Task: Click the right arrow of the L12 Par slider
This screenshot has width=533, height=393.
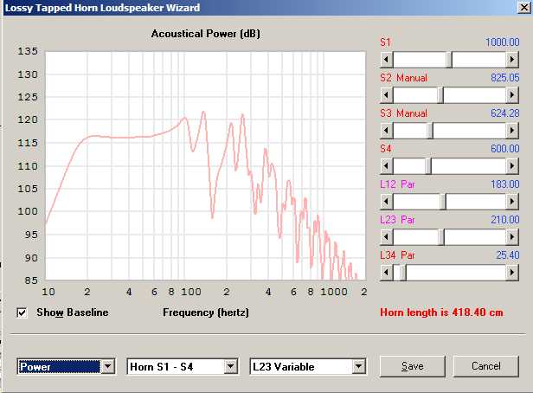Action: coord(512,202)
